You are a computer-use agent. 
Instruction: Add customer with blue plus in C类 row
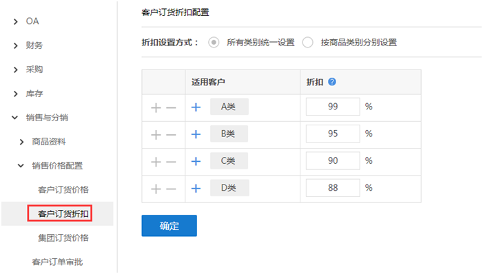pos(196,161)
